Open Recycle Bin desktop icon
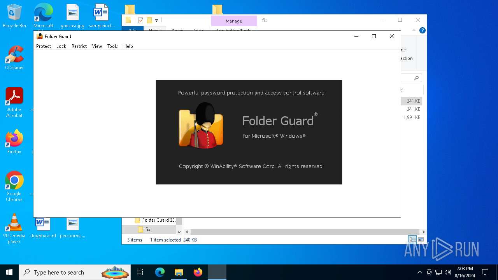Viewport: 498px width, 280px height. click(x=14, y=16)
